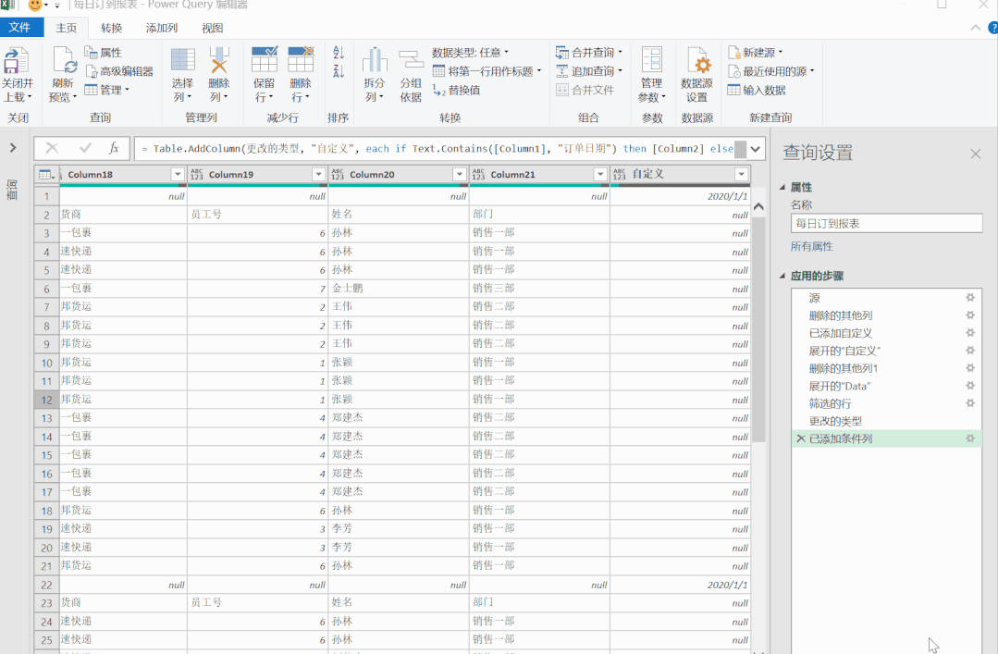Click the 合并文件 combine files icon
998x654 pixels.
click(x=562, y=91)
